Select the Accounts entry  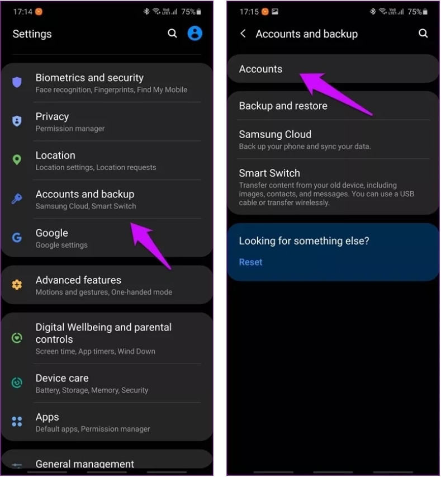333,69
